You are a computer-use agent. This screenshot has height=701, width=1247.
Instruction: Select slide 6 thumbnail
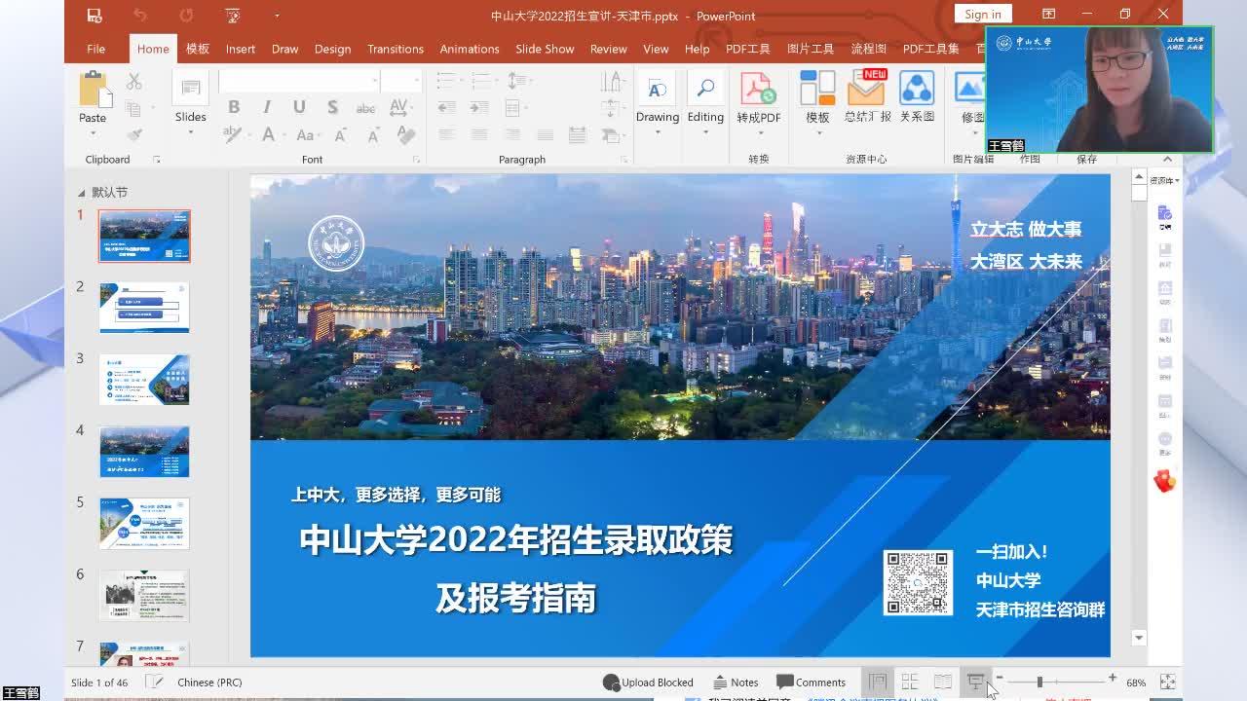click(144, 595)
